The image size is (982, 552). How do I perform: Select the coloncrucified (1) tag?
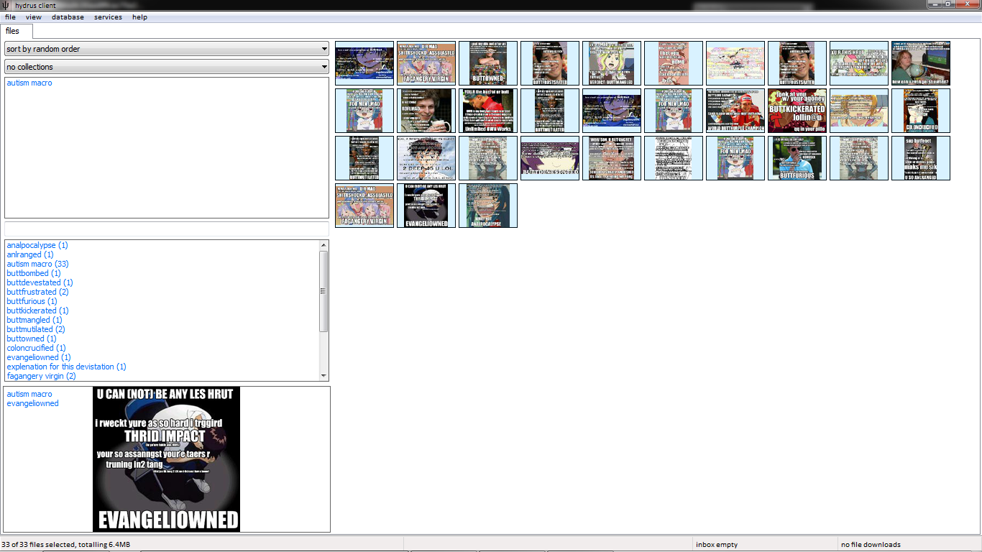coord(36,348)
